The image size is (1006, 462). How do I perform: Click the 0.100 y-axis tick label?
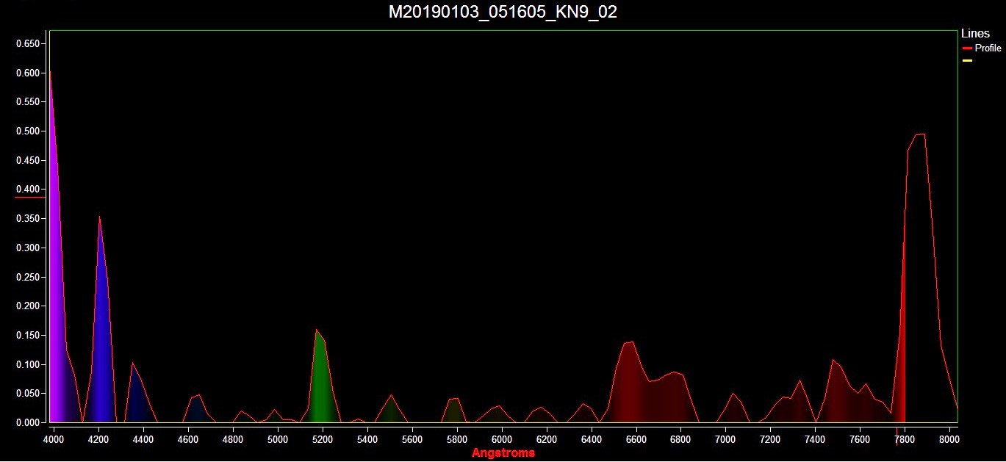pyautogui.click(x=28, y=364)
